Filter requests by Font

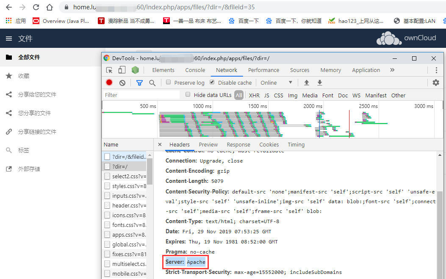point(328,95)
